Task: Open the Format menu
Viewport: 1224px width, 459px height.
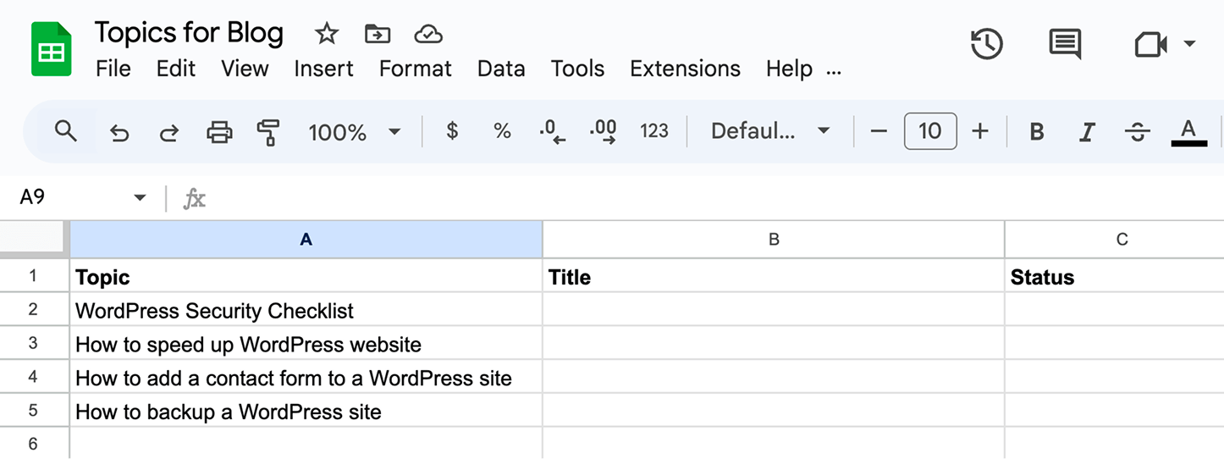Action: [416, 69]
